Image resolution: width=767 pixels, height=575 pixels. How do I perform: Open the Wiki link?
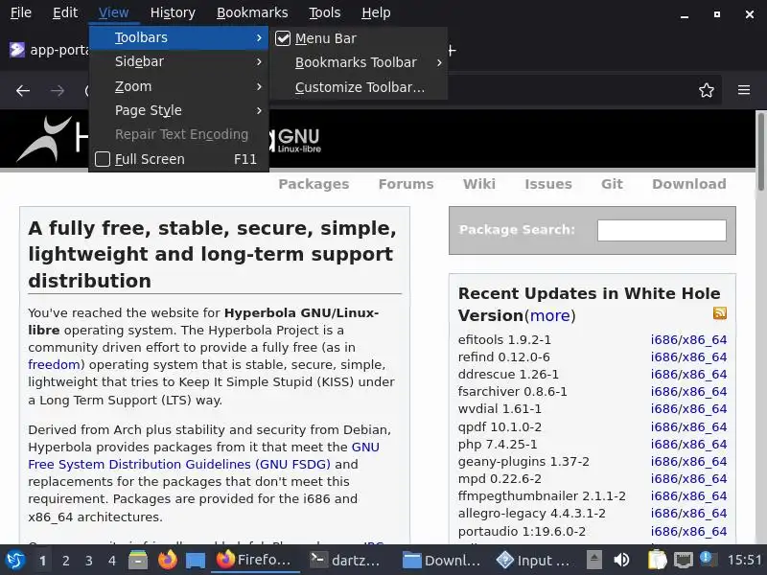pos(478,184)
